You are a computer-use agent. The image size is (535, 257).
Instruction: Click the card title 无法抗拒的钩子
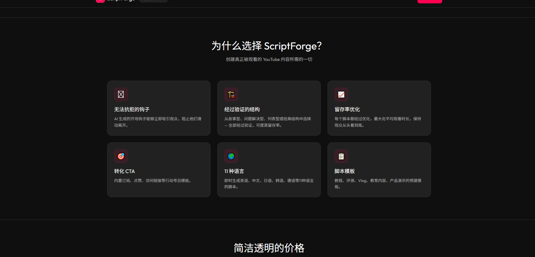pyautogui.click(x=132, y=110)
